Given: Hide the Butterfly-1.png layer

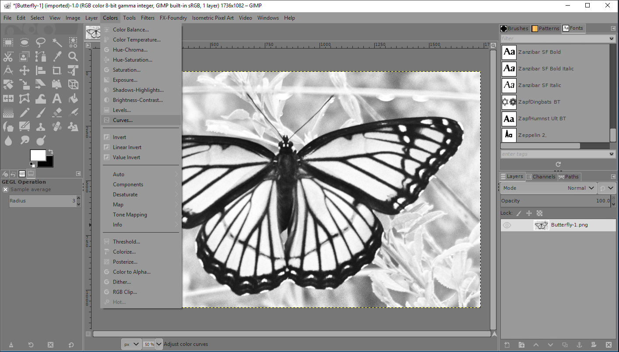Looking at the screenshot, I should (x=507, y=225).
